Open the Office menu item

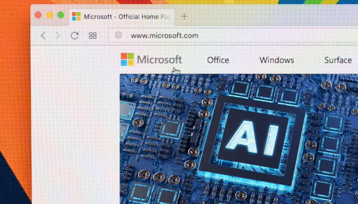[x=218, y=60]
